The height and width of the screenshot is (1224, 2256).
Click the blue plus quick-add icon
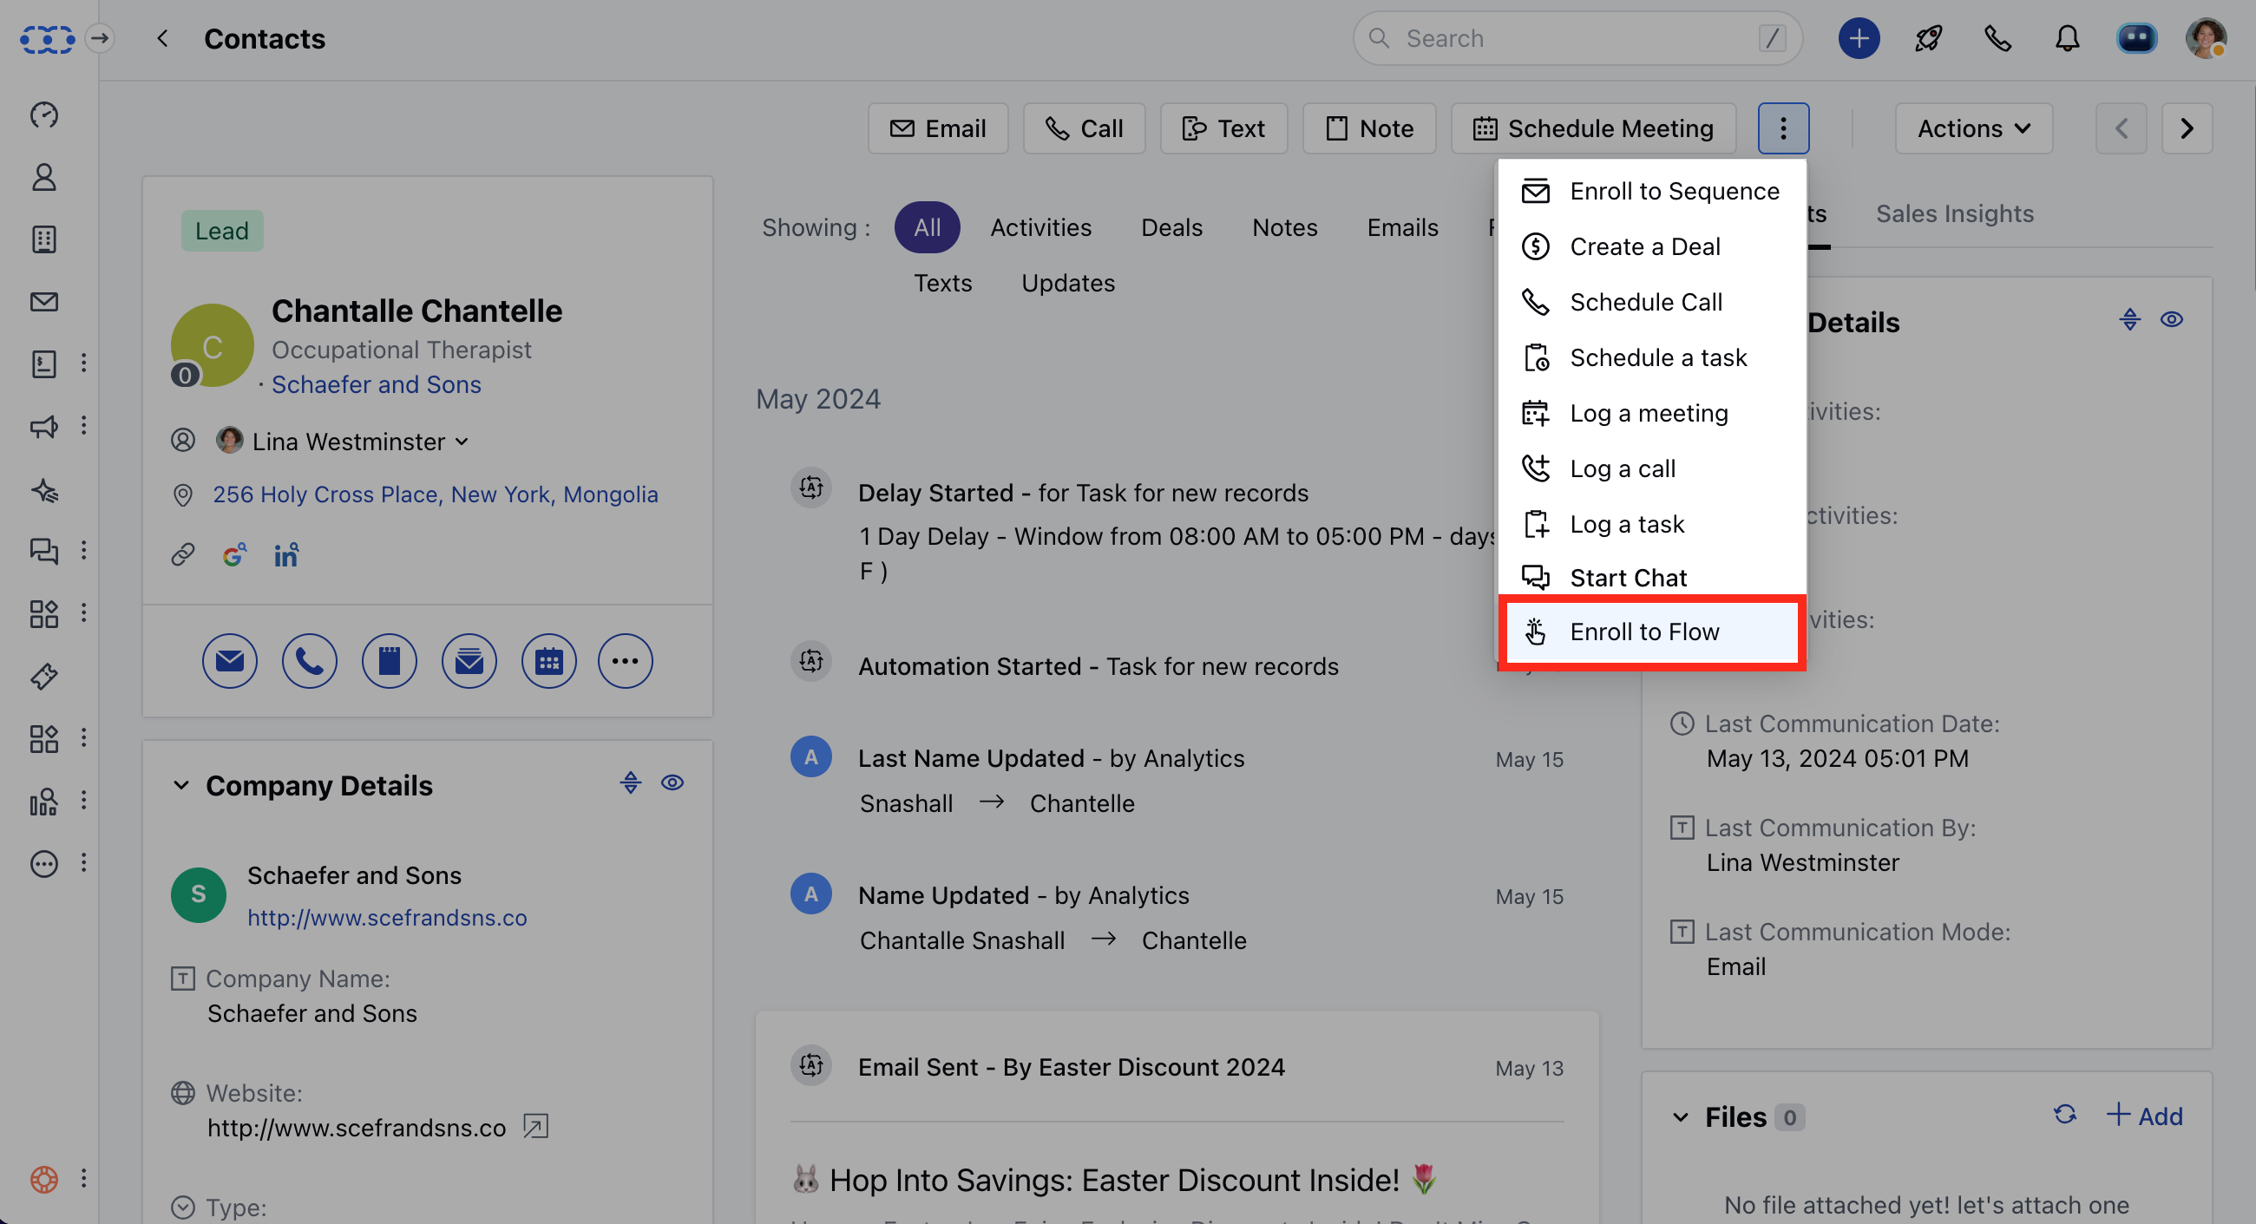click(x=1859, y=38)
